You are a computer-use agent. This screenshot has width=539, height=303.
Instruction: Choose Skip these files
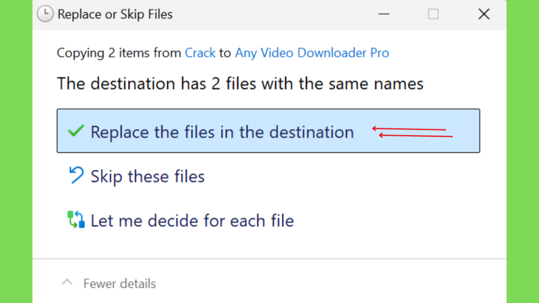pyautogui.click(x=268, y=176)
